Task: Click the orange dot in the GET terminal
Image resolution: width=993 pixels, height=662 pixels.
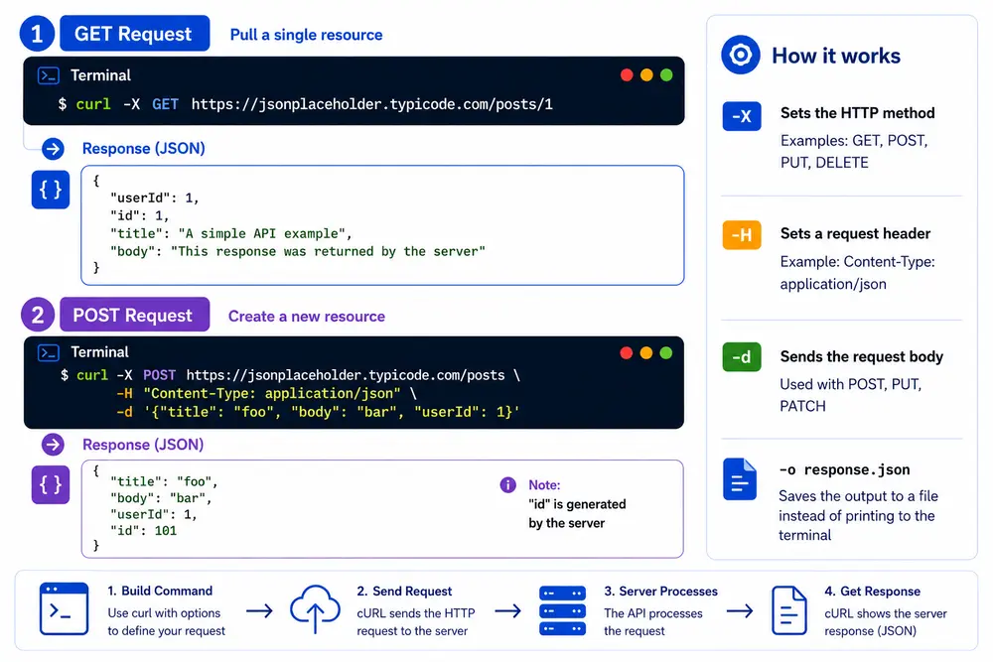Action: [646, 75]
